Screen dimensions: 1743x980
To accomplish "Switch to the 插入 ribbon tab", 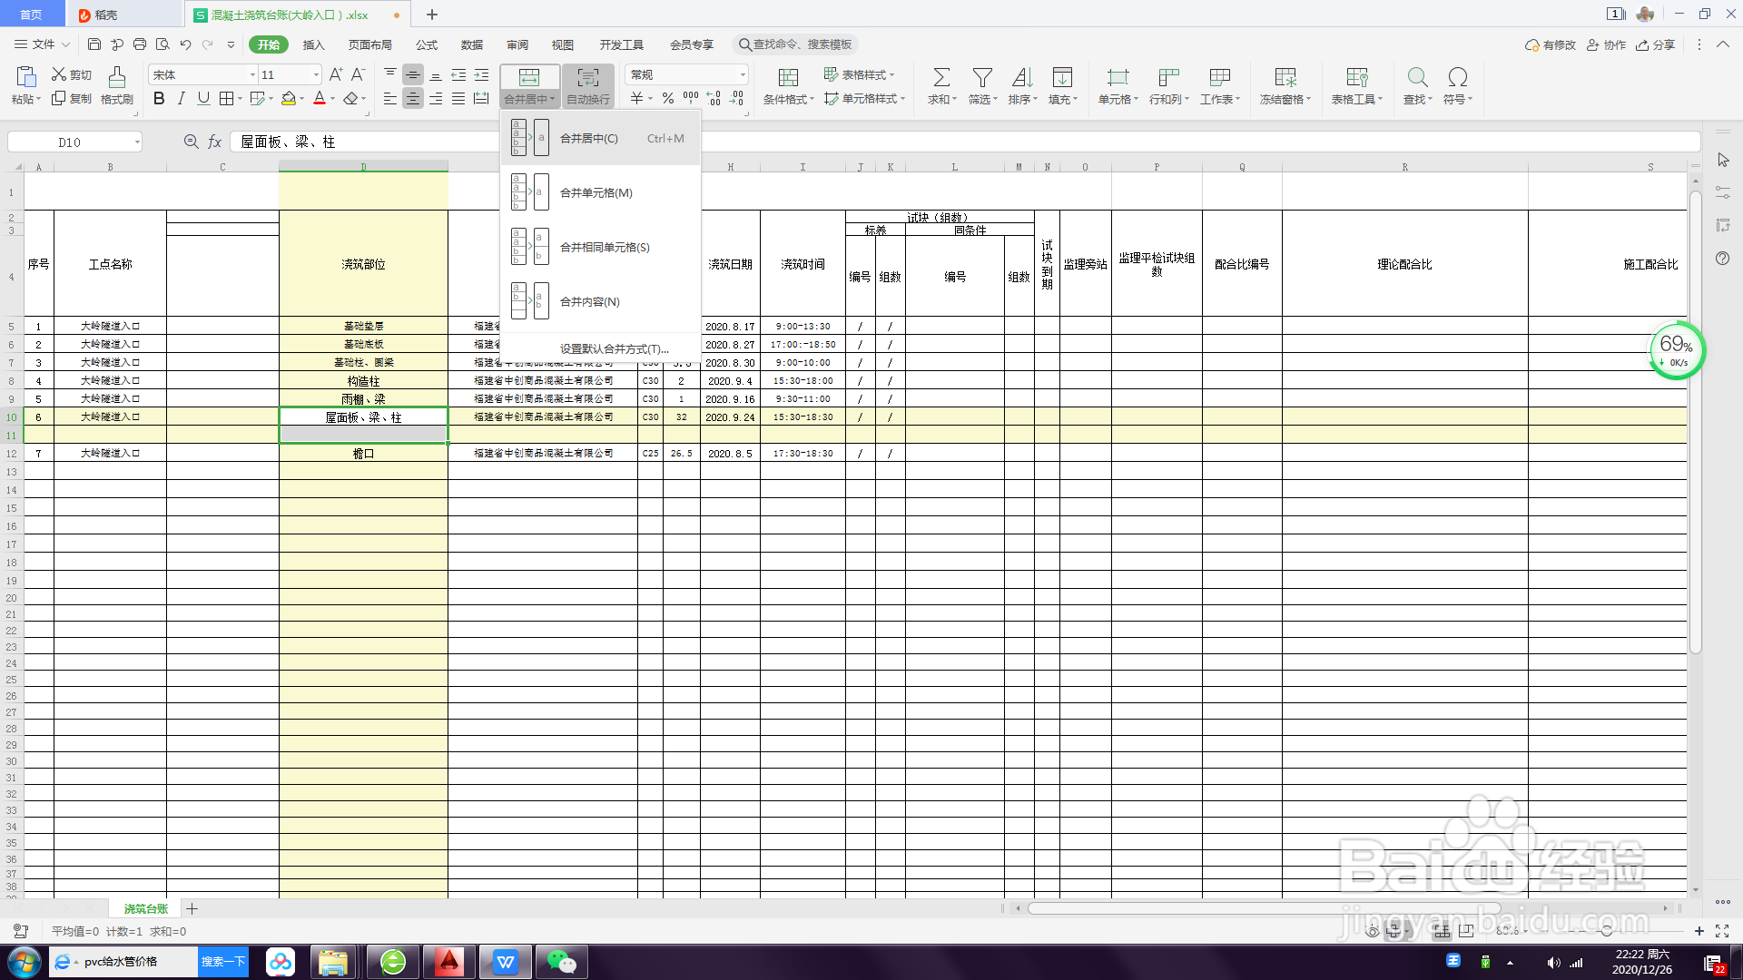I will coord(313,44).
